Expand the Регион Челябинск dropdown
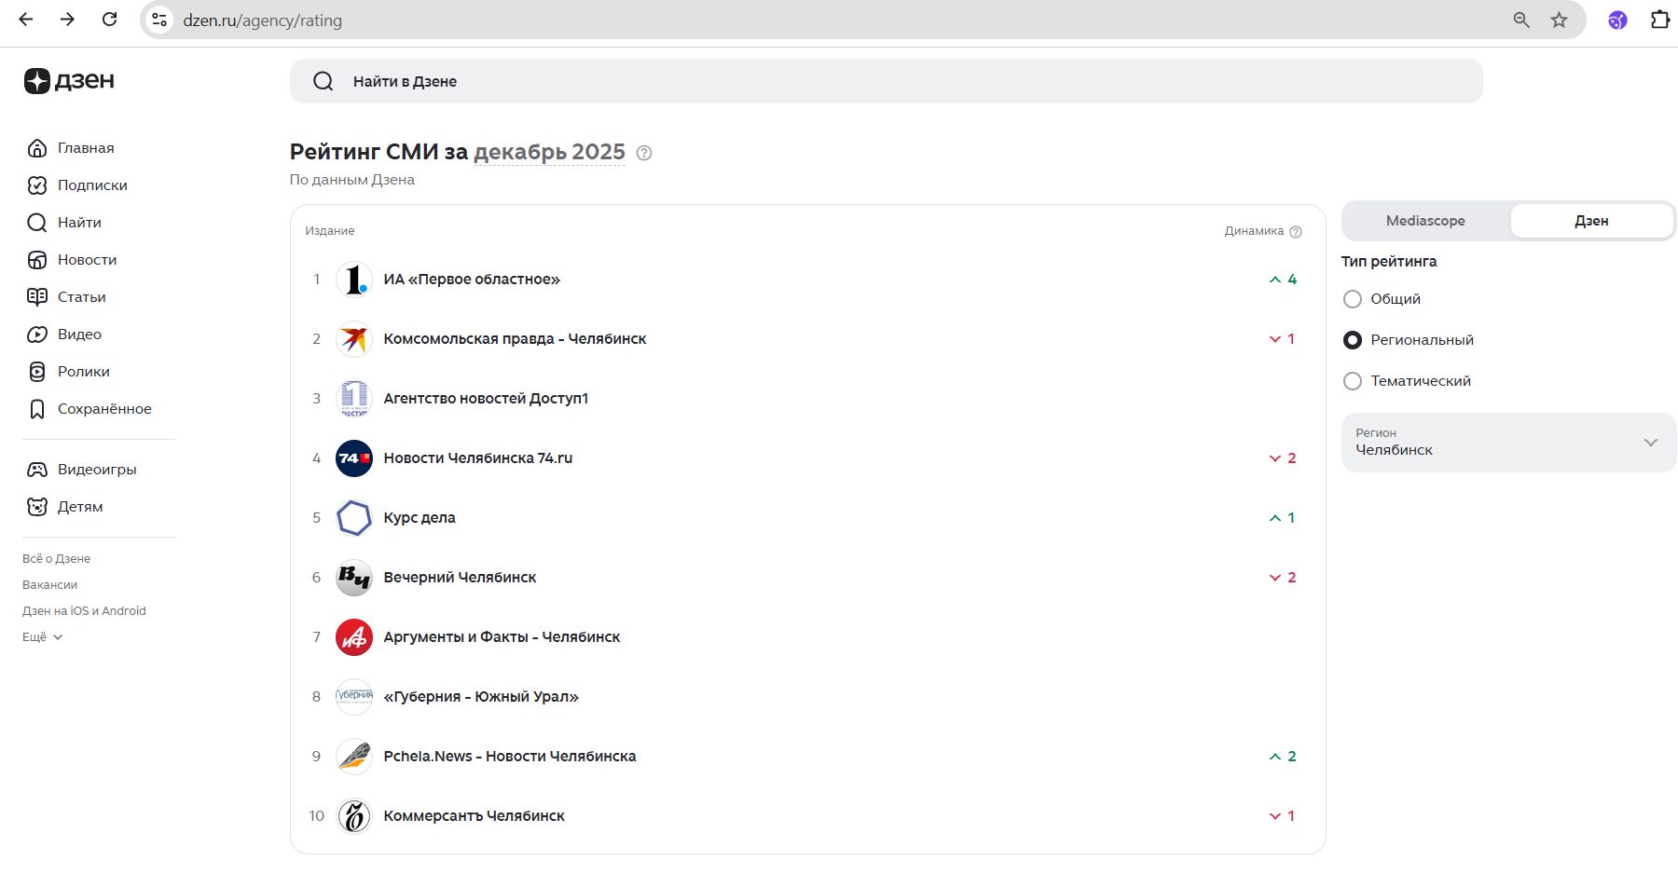Viewport: 1678px width, 888px height. (x=1507, y=443)
